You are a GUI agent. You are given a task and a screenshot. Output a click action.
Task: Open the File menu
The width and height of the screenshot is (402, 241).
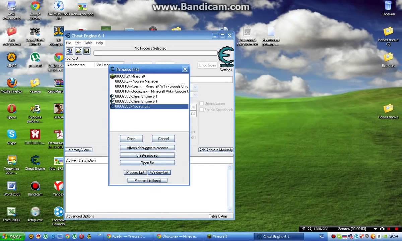68,43
